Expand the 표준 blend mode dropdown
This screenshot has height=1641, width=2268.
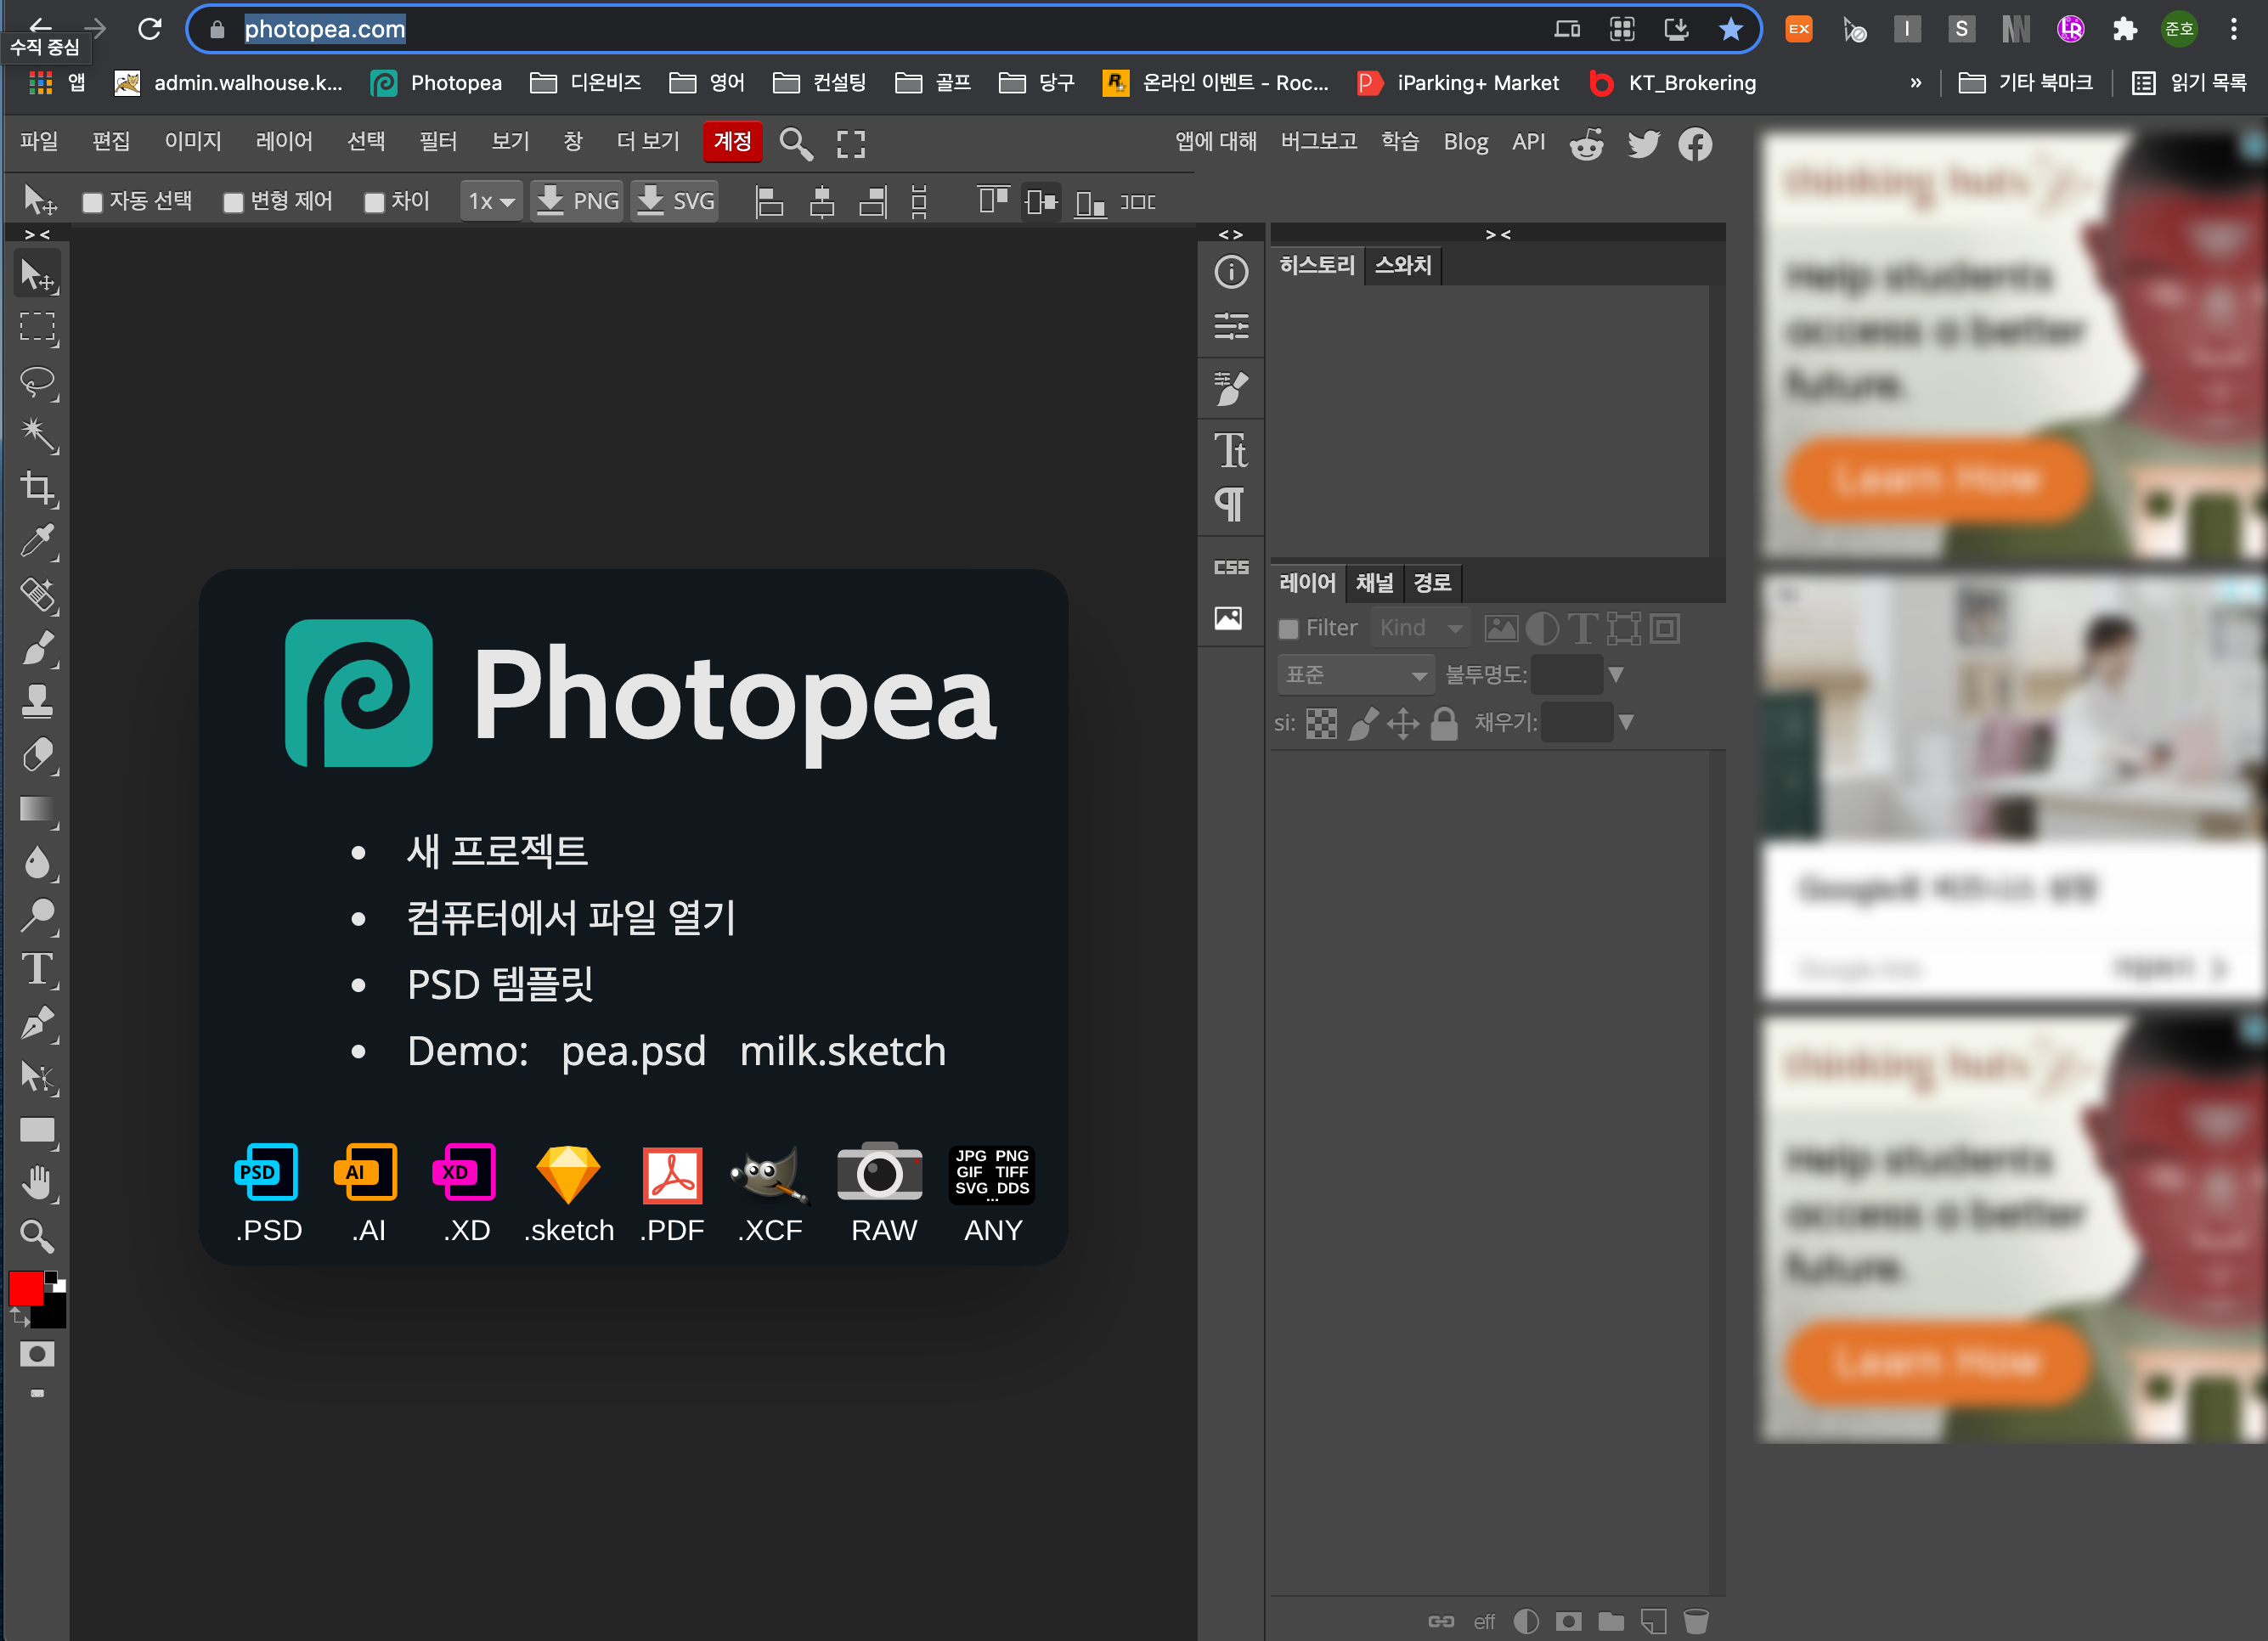1355,675
